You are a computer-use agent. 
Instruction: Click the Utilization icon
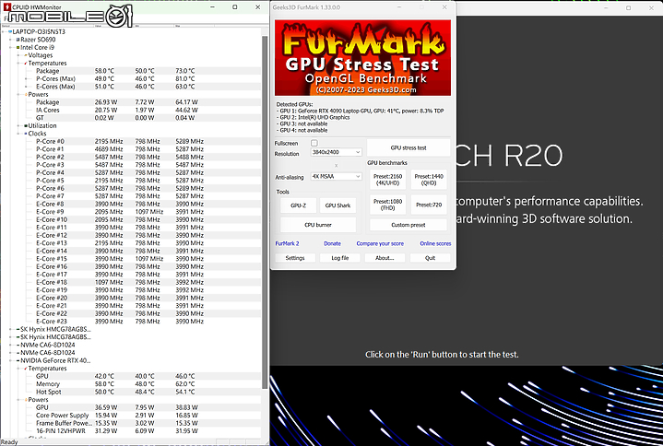pos(26,125)
